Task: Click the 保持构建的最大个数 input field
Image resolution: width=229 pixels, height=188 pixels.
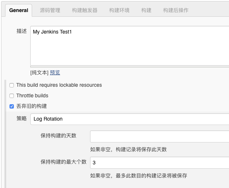Action: (159, 162)
